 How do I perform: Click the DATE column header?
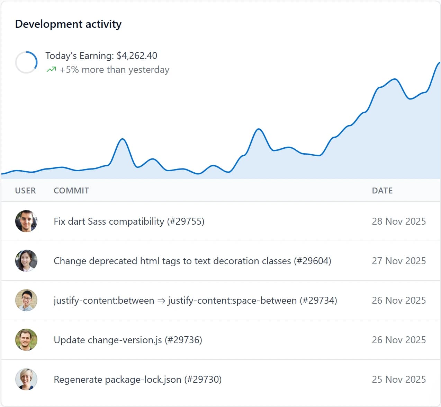click(x=382, y=191)
